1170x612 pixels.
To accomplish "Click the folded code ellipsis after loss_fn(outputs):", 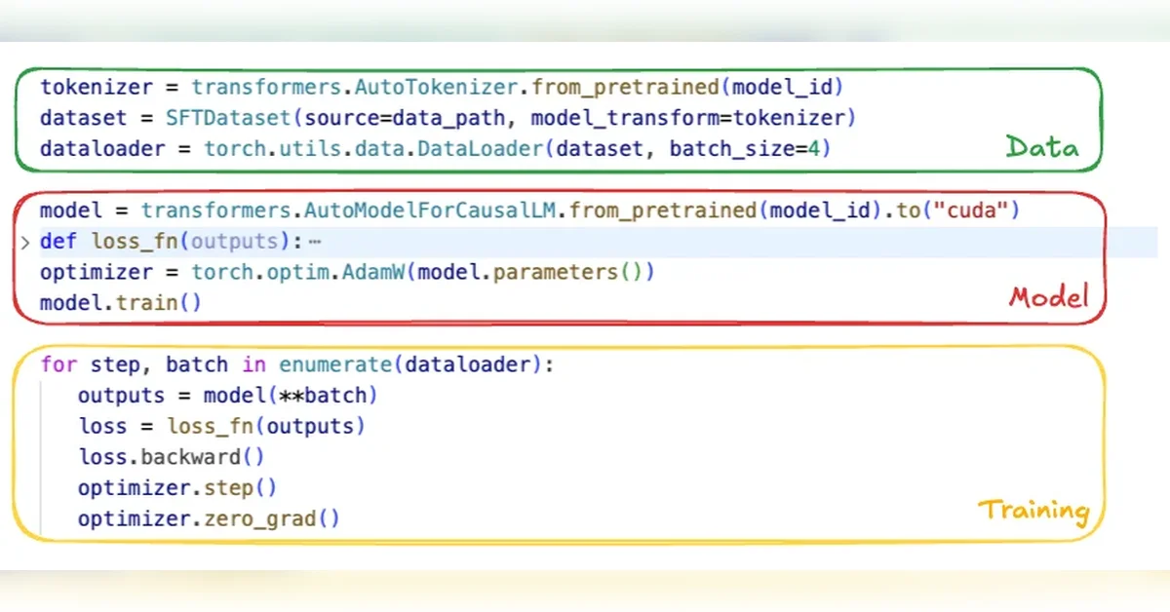I will (x=313, y=242).
